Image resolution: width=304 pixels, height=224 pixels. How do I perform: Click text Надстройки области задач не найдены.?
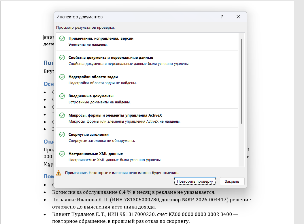[103, 83]
